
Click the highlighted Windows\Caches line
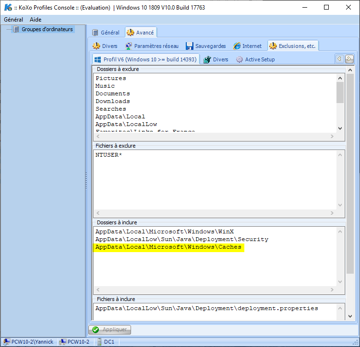(168, 247)
